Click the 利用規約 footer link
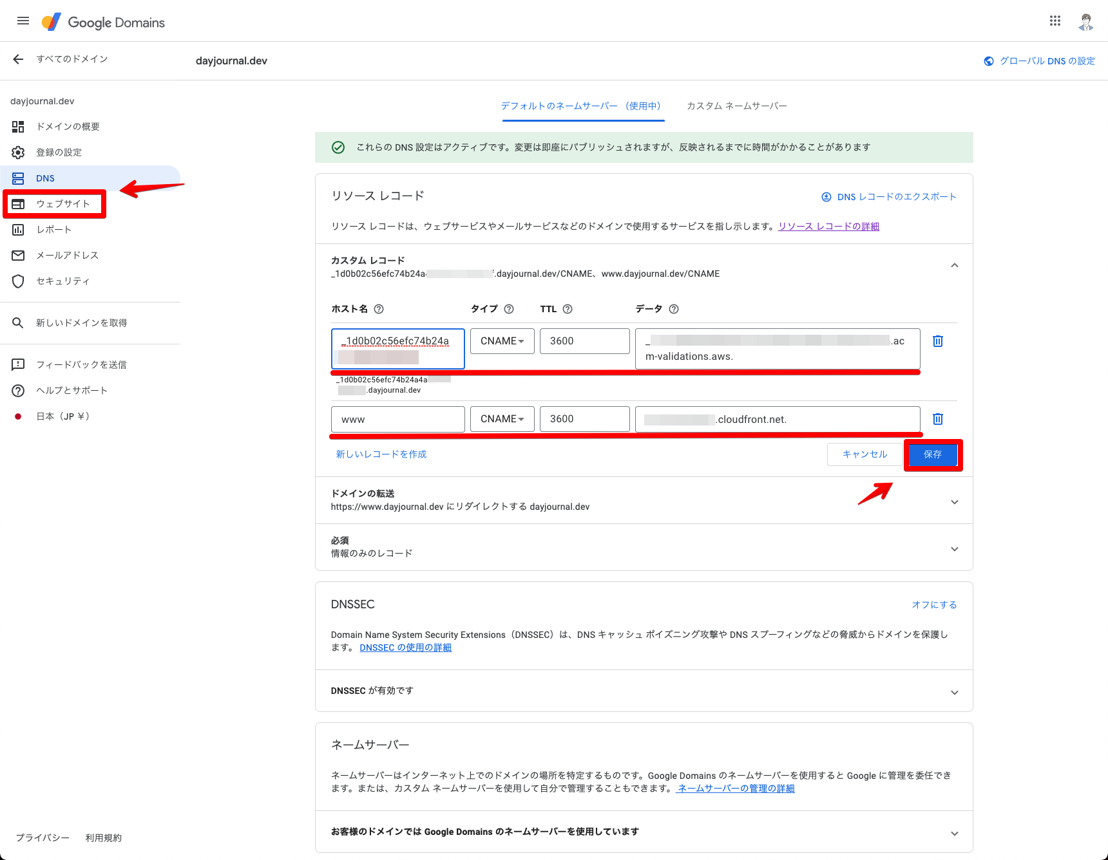The width and height of the screenshot is (1108, 860). 104,838
